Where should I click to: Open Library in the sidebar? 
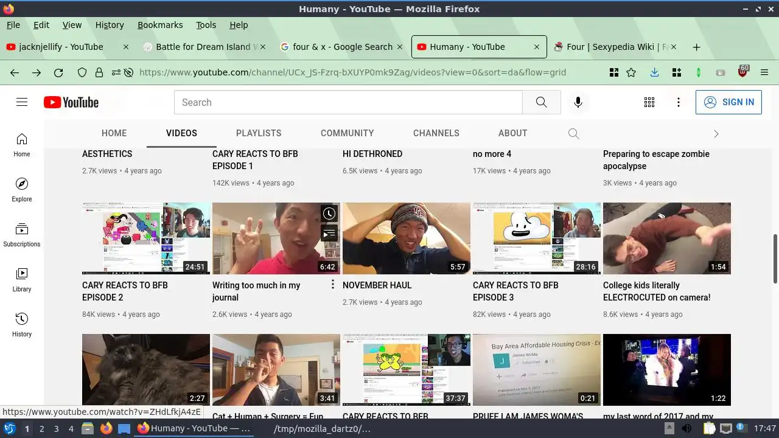[22, 280]
